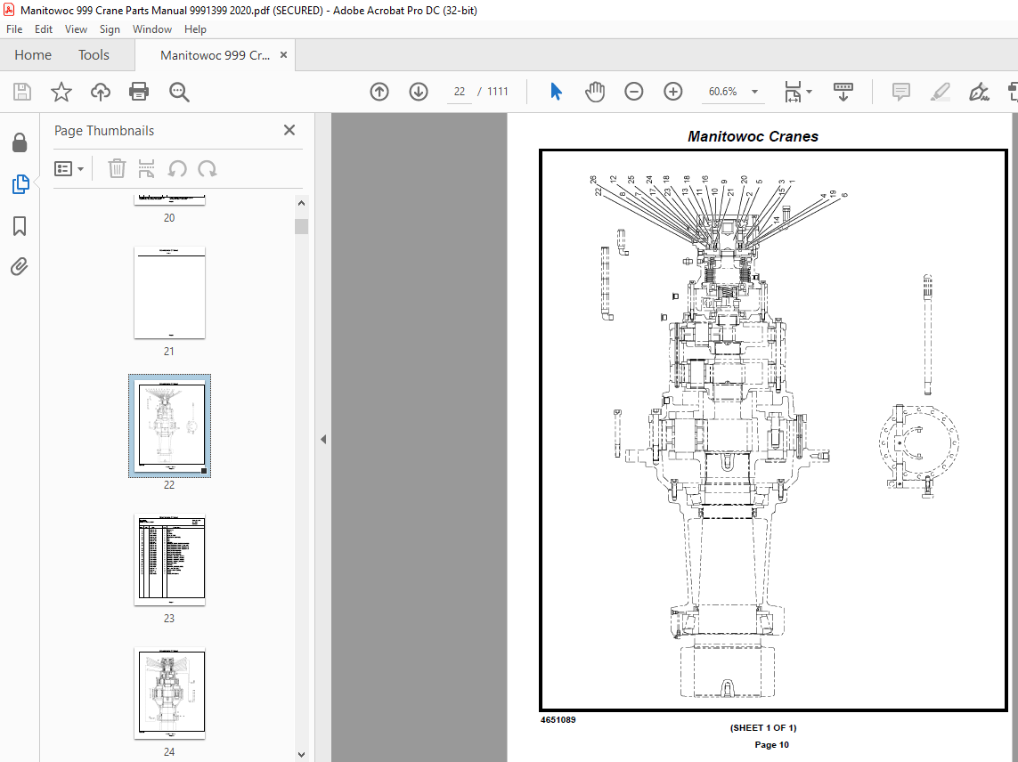
Task: Delete selected thumbnail with trash icon
Action: coord(117,169)
